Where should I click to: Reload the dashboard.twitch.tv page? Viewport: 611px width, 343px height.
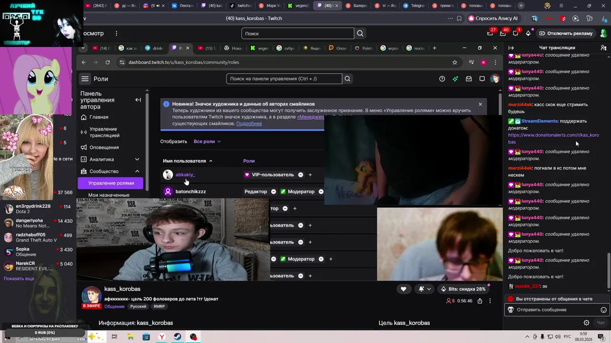(107, 62)
